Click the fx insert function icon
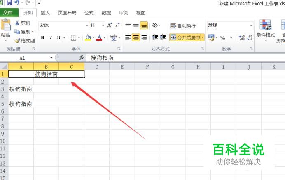The width and height of the screenshot is (285, 180). [82, 58]
